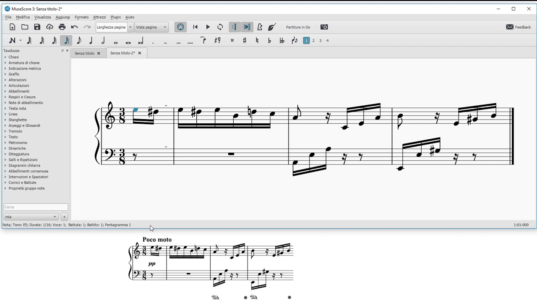This screenshot has height=302, width=537.
Task: Apply natural accidental
Action: pyautogui.click(x=257, y=40)
